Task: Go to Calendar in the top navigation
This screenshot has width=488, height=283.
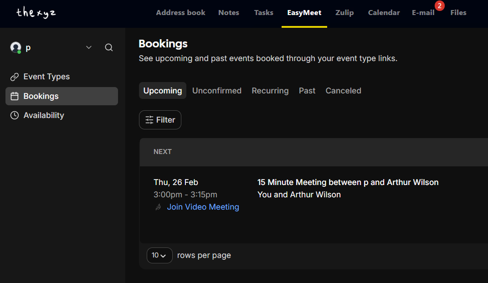Action: [x=384, y=12]
